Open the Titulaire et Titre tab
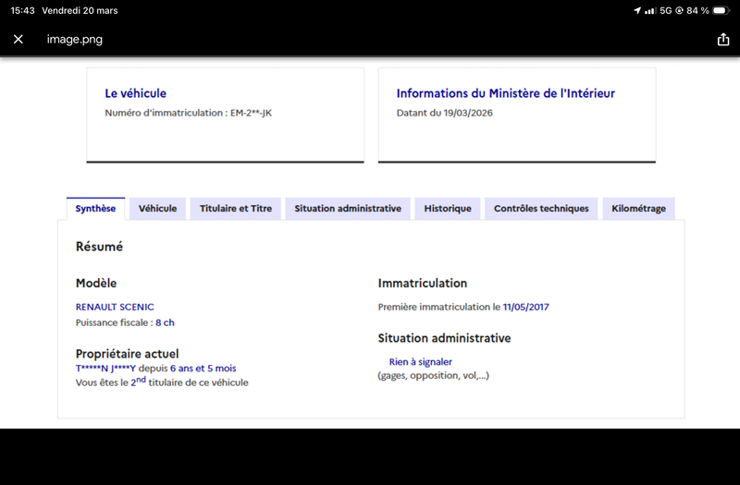 pos(236,209)
